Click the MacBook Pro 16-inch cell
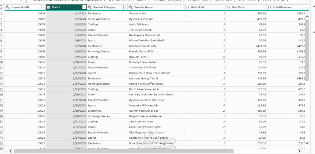315x154 pixels. 156,46
